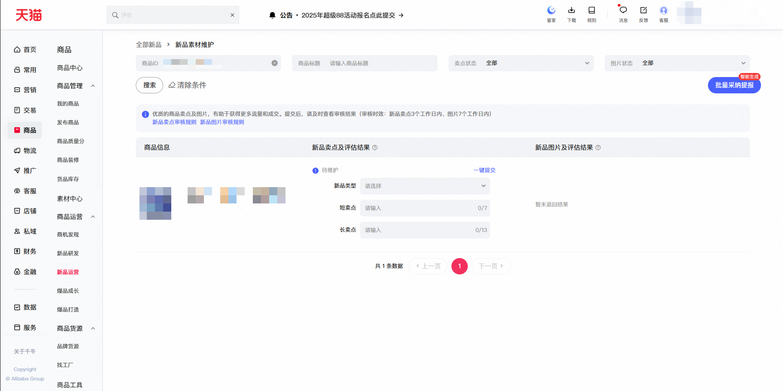This screenshot has height=391, width=783.
Task: Select 商品 in the left sidebar
Action: [x=25, y=130]
